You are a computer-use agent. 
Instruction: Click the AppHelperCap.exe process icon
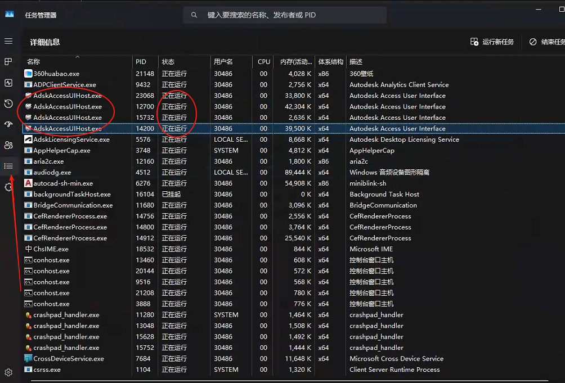28,151
